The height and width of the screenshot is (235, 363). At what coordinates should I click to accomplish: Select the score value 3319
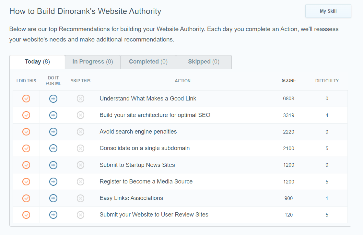point(288,115)
